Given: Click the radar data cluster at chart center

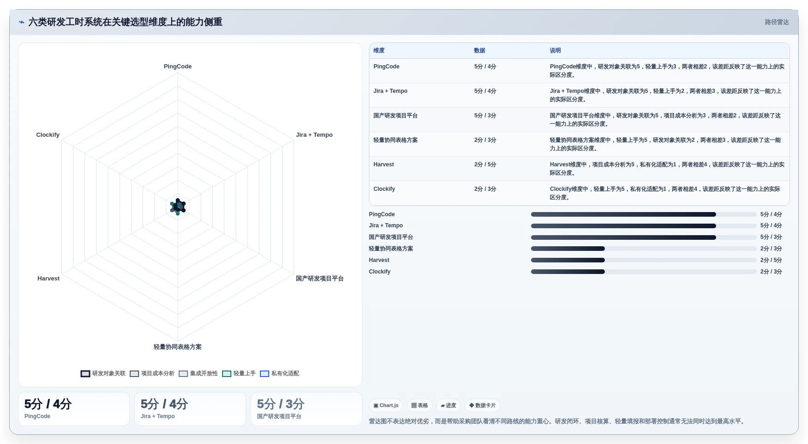Looking at the screenshot, I should 178,207.
